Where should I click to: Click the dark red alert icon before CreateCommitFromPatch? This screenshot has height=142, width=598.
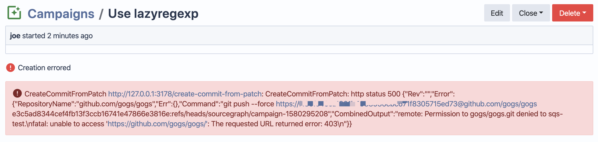(x=17, y=93)
